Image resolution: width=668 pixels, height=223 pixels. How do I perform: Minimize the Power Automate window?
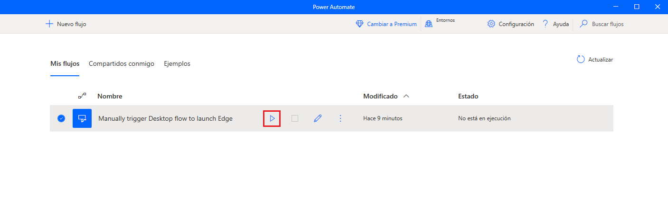pyautogui.click(x=616, y=7)
